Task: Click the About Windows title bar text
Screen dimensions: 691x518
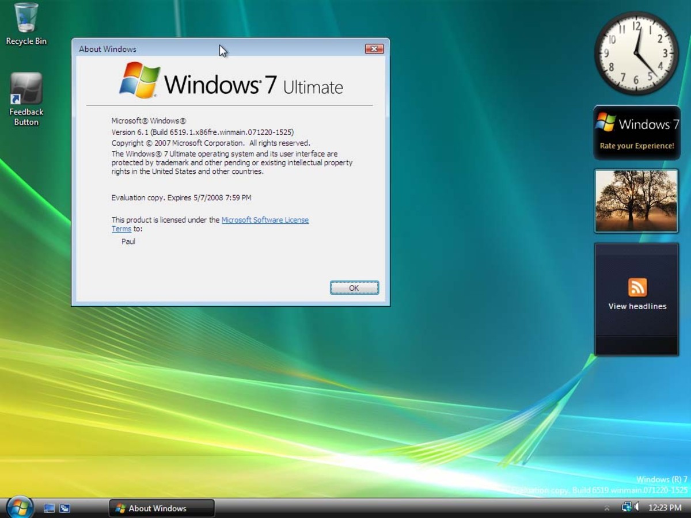Action: click(107, 49)
